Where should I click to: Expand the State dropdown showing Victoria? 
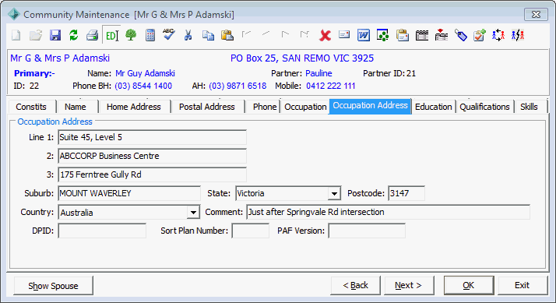pyautogui.click(x=334, y=194)
